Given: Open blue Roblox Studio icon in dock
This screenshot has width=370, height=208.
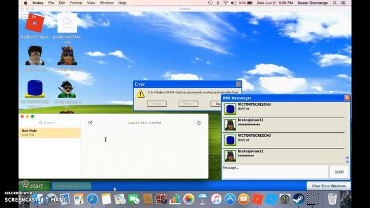Looking at the screenshot, I should coord(271,199).
